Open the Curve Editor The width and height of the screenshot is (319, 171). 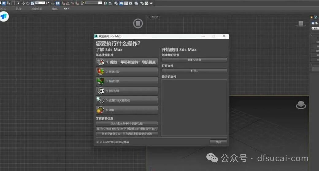(126, 3)
